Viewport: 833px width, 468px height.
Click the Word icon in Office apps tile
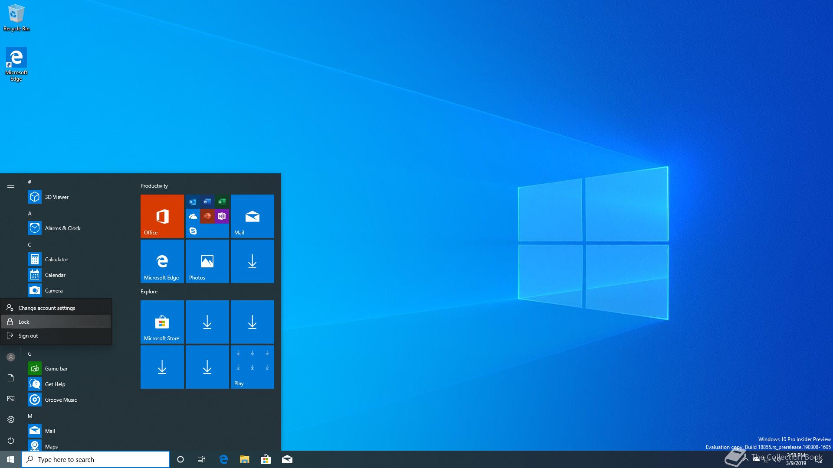[x=207, y=201]
